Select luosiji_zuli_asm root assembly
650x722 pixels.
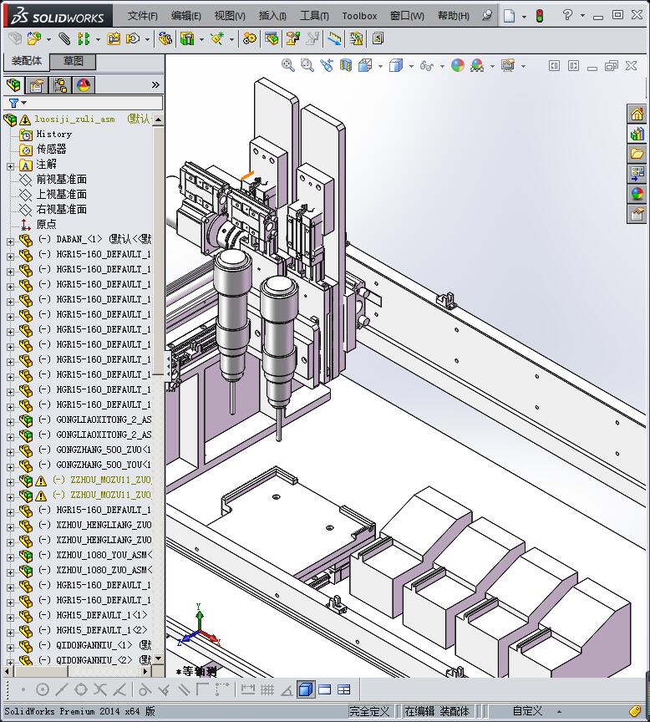(74, 119)
